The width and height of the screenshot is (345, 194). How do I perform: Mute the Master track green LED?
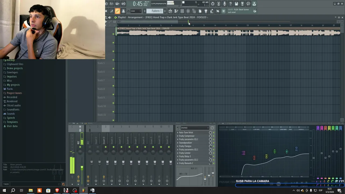[x=80, y=147]
